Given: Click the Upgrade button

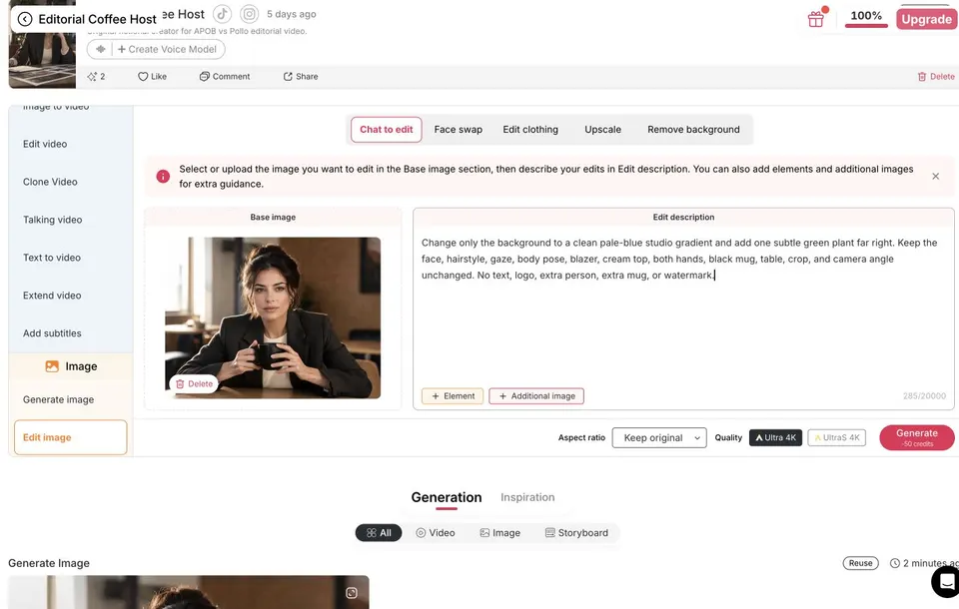Looking at the screenshot, I should click(x=926, y=19).
